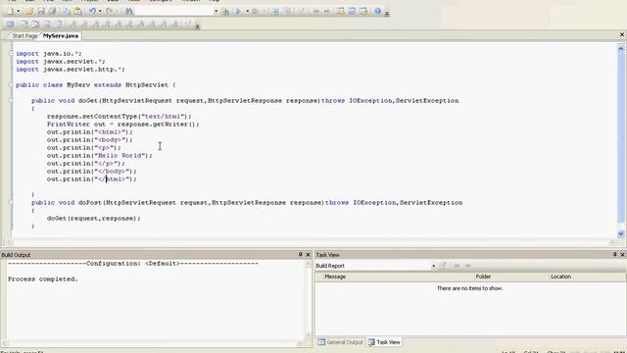
Task: Click the New file toolbar icon
Action: pos(10,11)
